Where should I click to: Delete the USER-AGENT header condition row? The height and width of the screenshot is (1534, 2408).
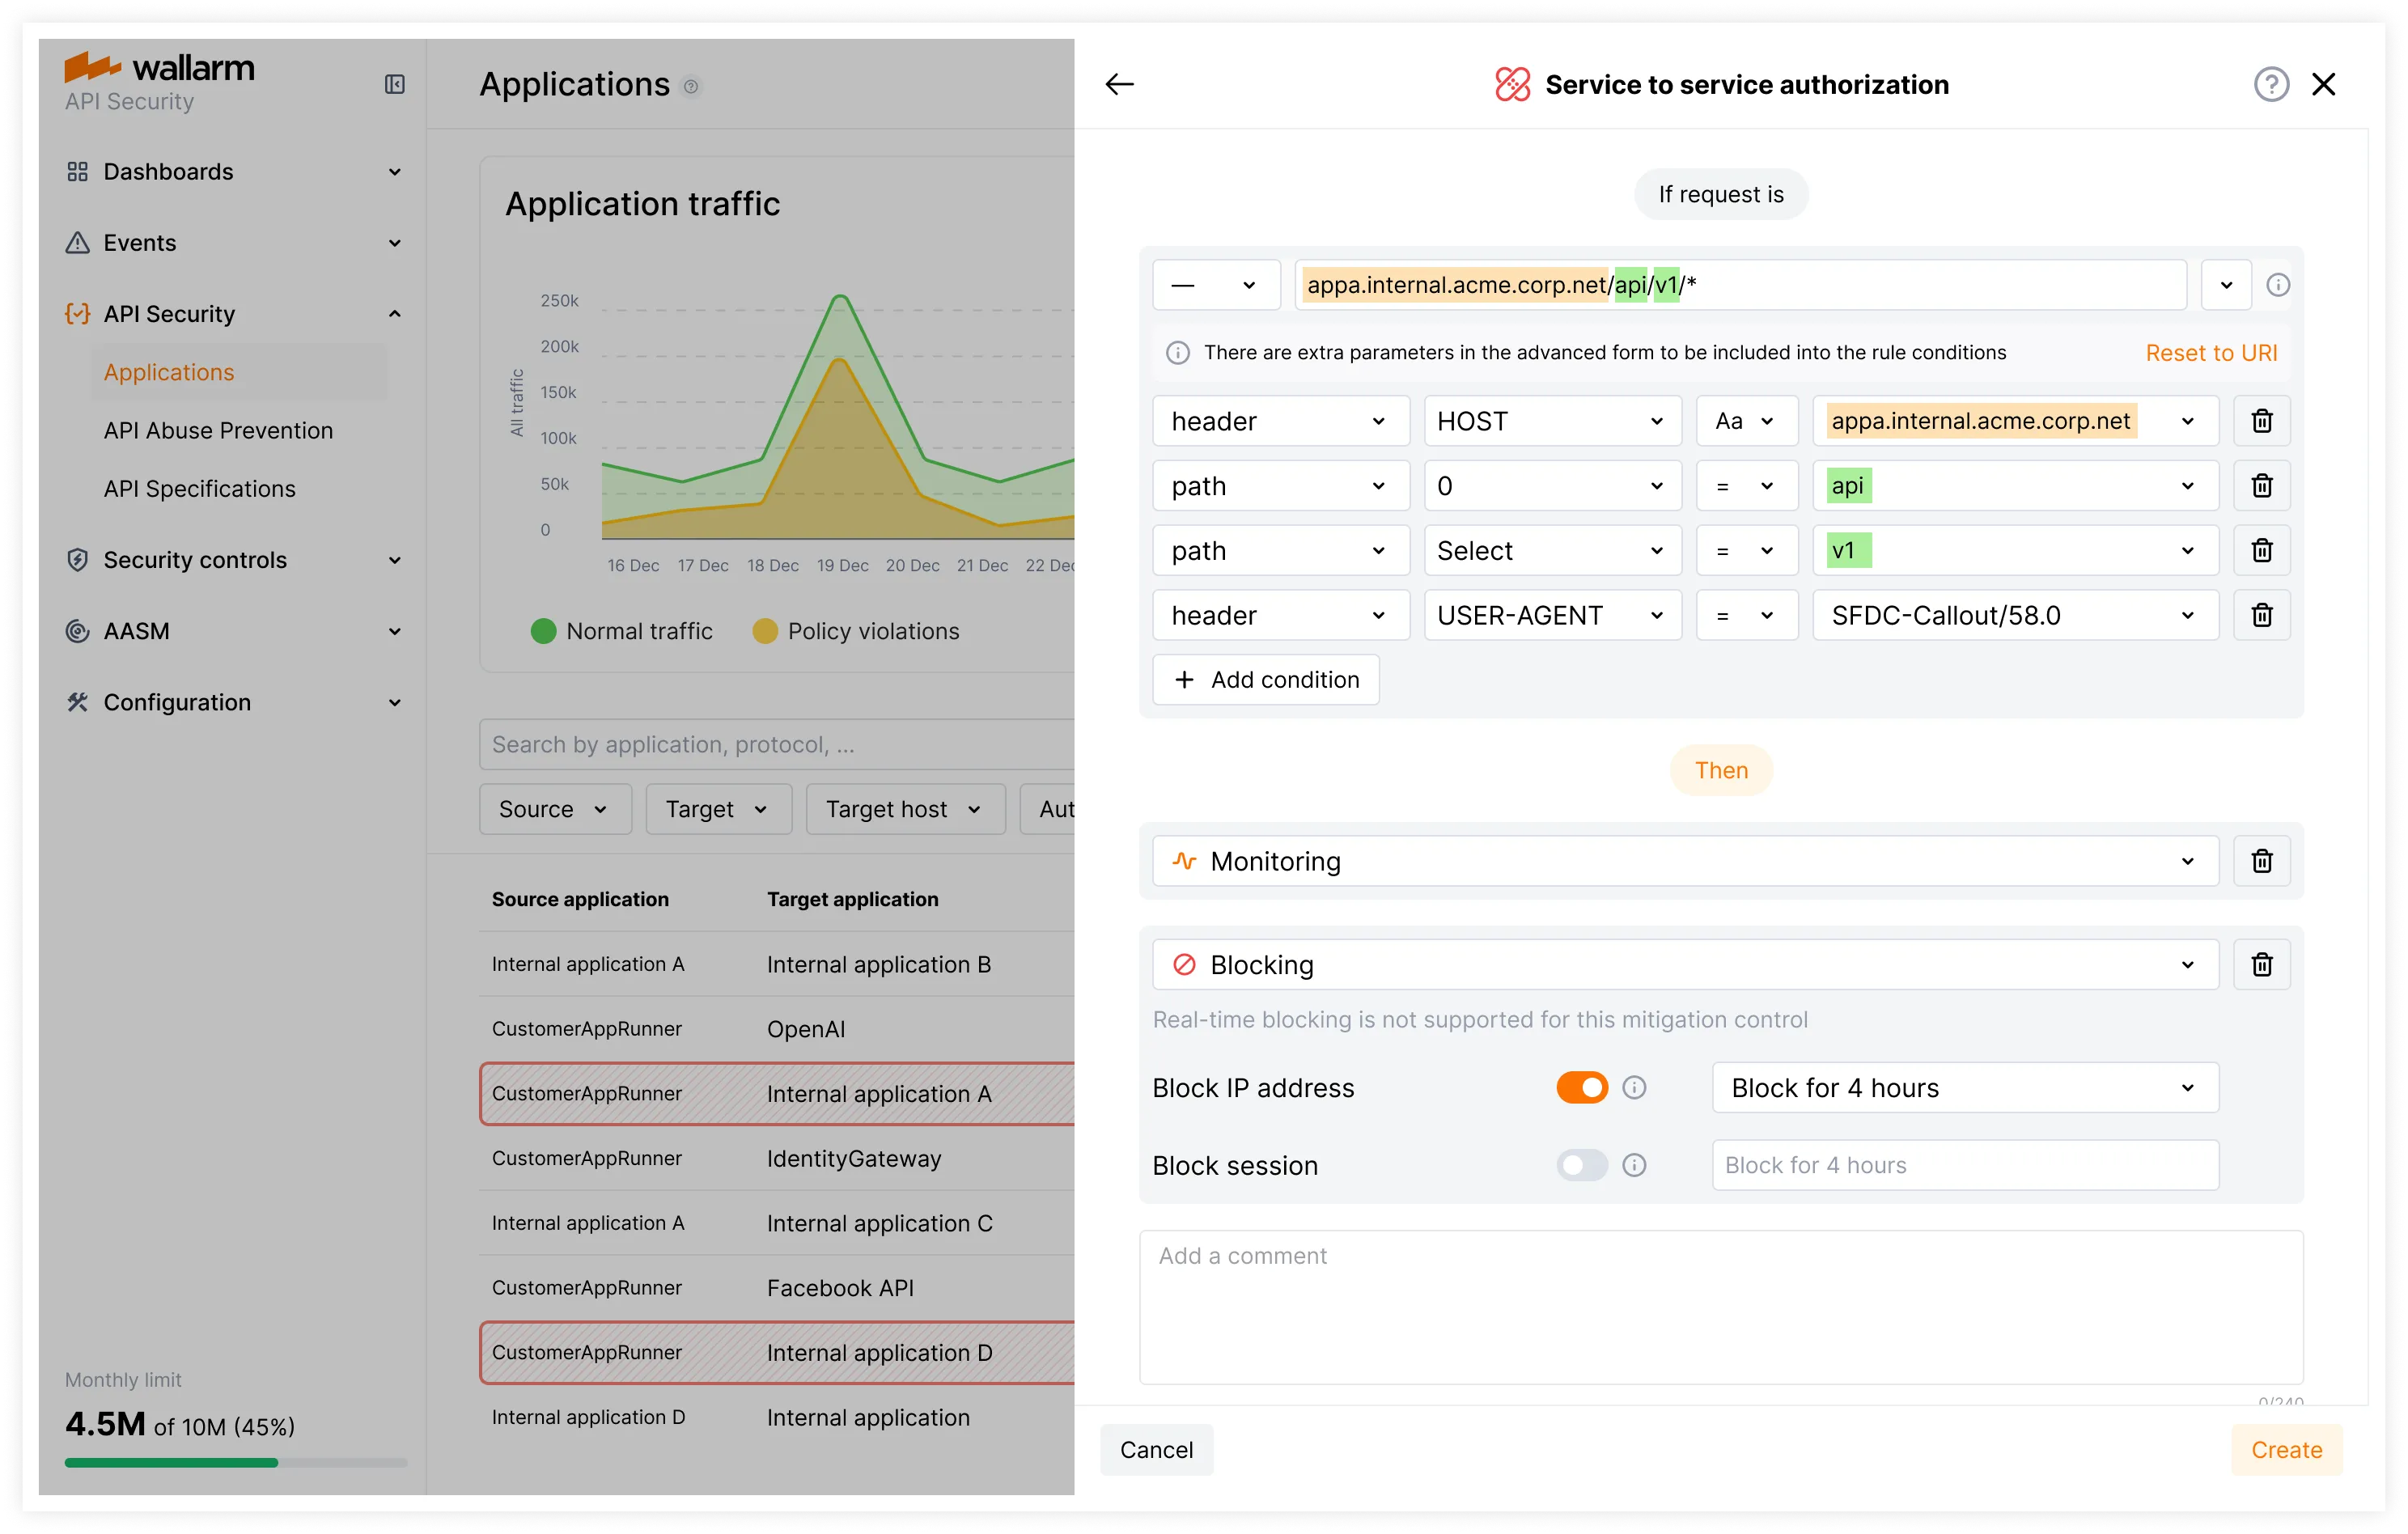[x=2261, y=615]
